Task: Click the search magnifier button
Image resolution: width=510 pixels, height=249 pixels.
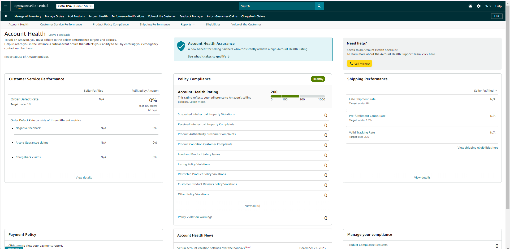Action: click(x=319, y=6)
